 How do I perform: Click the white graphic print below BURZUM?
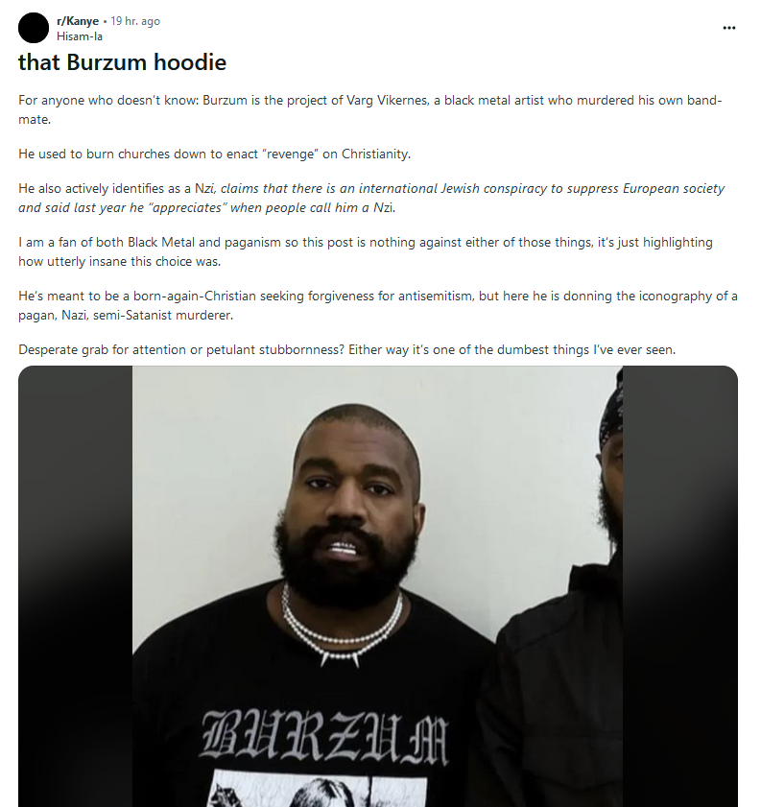320,788
